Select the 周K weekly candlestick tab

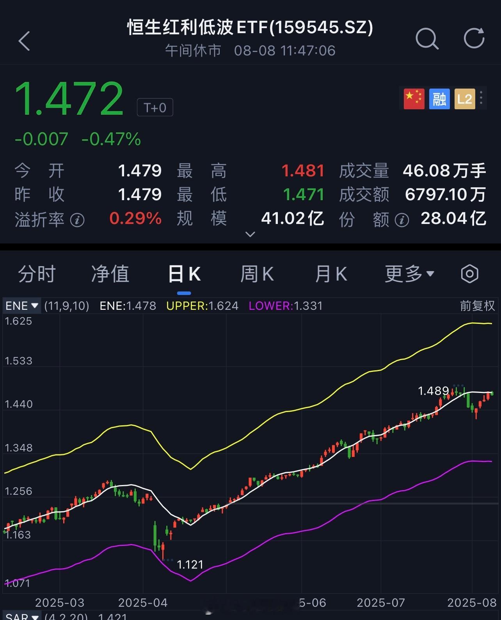pos(257,274)
